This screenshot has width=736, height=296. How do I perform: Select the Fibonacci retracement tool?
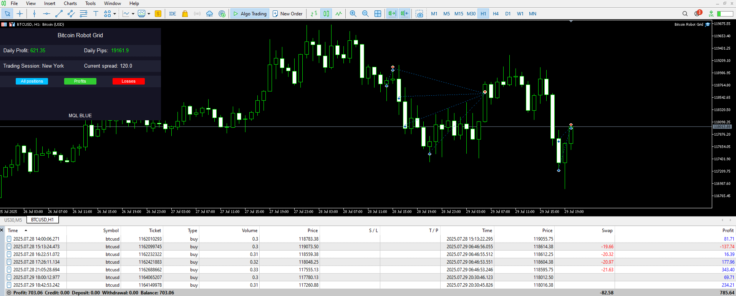pos(83,14)
